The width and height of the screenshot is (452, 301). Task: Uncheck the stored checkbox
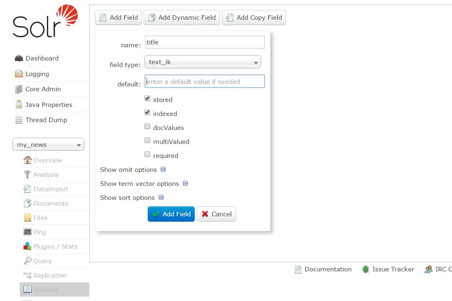pyautogui.click(x=147, y=99)
